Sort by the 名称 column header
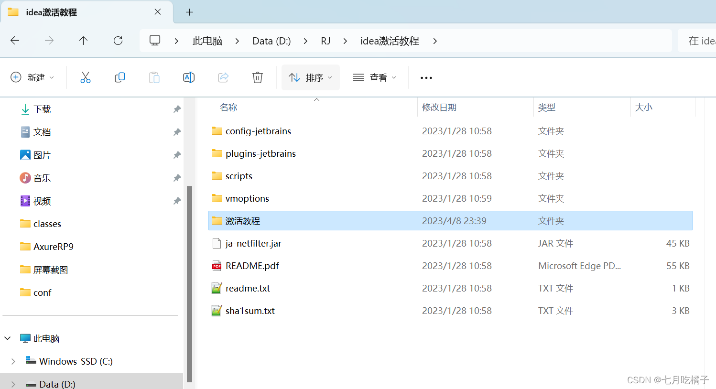Image resolution: width=716 pixels, height=389 pixels. tap(228, 108)
